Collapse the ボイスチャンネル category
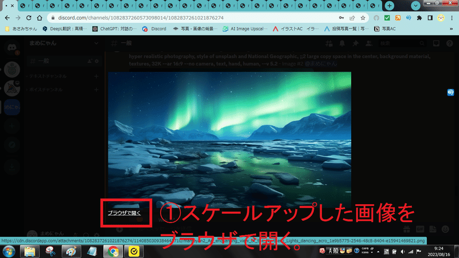Image resolution: width=459 pixels, height=258 pixels. click(45, 89)
